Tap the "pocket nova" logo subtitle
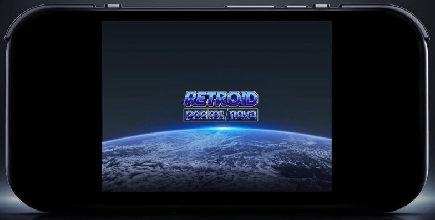 [221, 115]
